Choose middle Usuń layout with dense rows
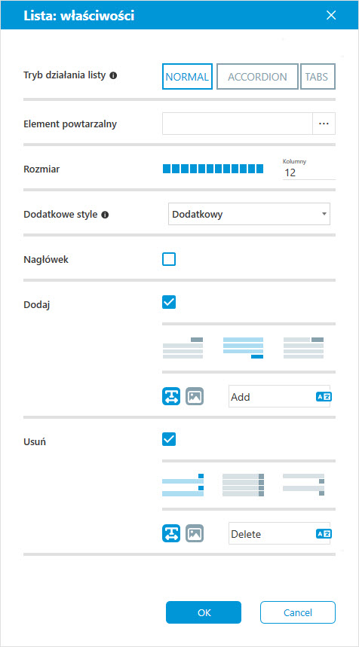 coord(243,485)
